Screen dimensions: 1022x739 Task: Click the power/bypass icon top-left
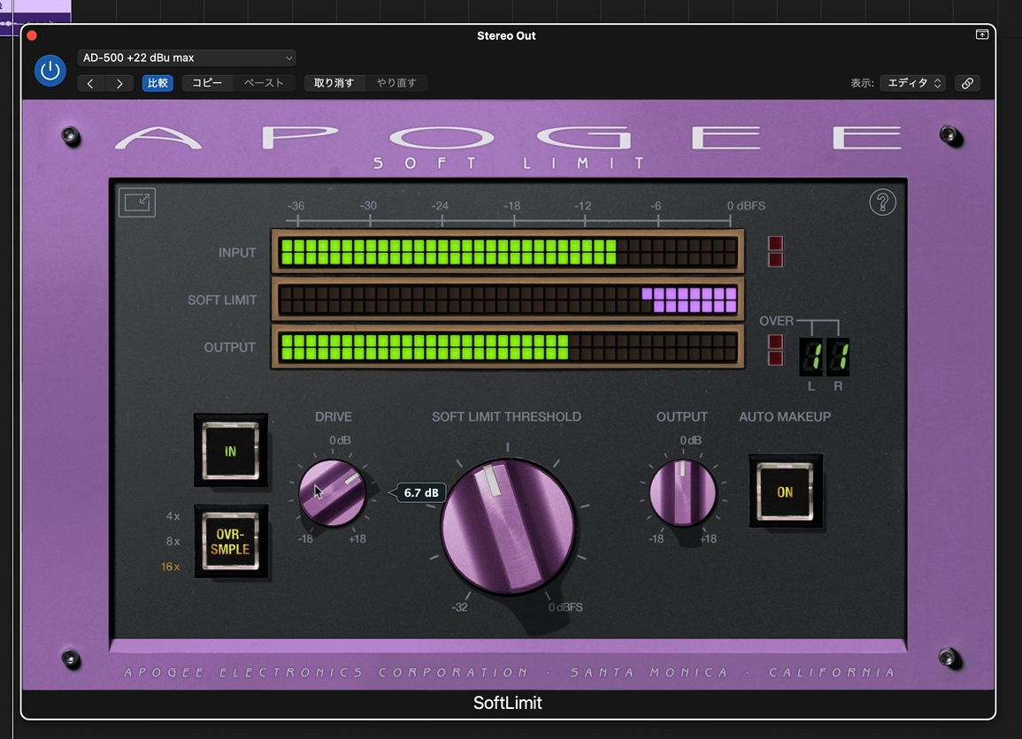tap(50, 71)
